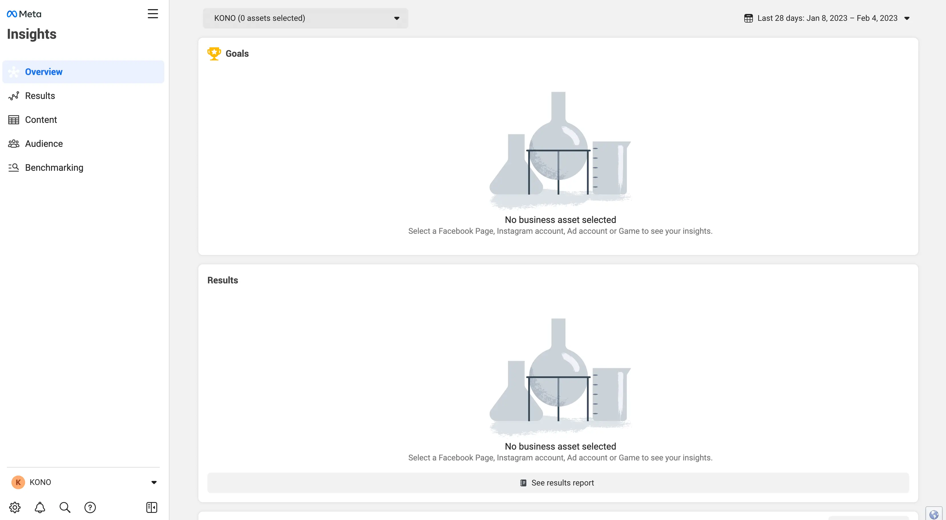Screen dimensions: 946x520
Task: Click the Goals trophy icon
Action: [x=214, y=54]
